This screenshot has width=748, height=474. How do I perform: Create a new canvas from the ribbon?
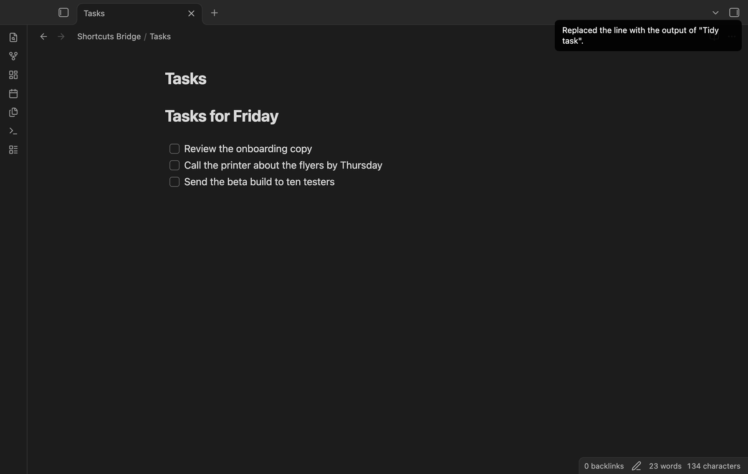[13, 75]
